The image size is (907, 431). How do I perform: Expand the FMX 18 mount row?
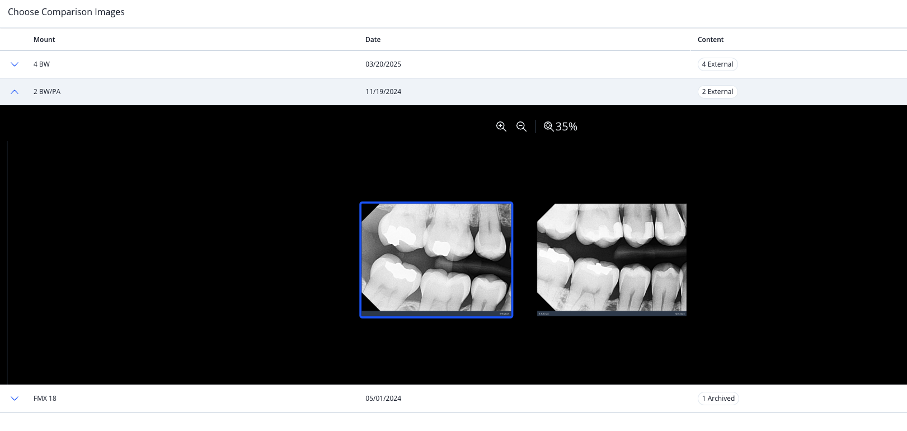click(15, 399)
